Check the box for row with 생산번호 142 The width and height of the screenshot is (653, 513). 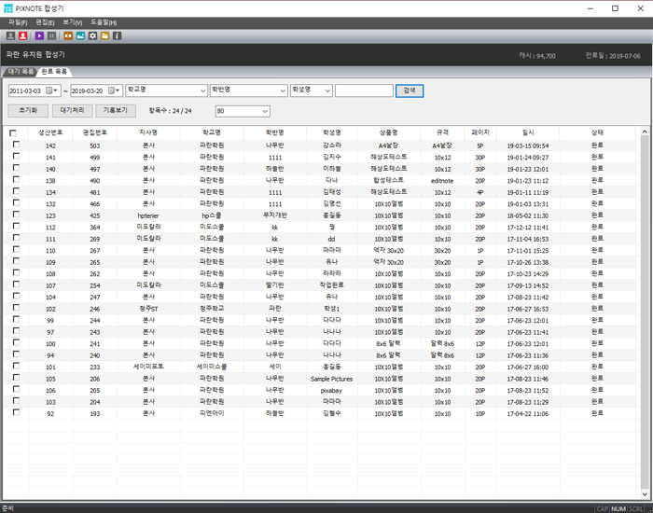click(16, 146)
